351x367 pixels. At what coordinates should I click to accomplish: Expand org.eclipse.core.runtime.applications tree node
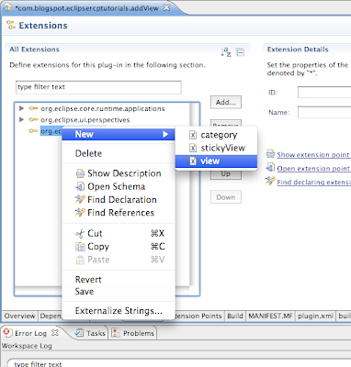[x=21, y=108]
